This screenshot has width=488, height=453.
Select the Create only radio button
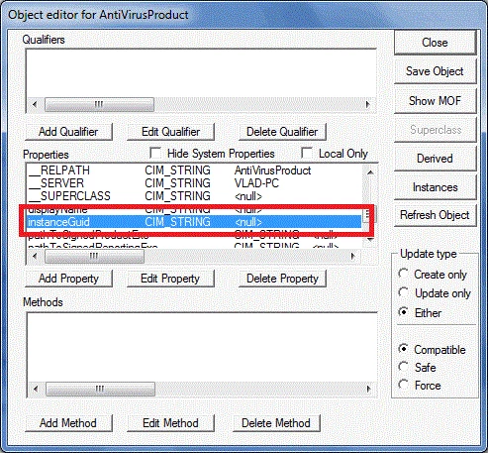(x=403, y=274)
